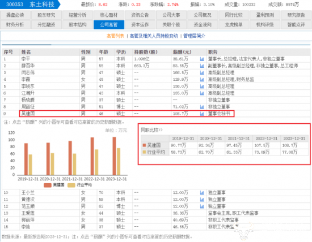Go to 资金流向 tab
This screenshot has width=312, height=242.
coord(203,25)
